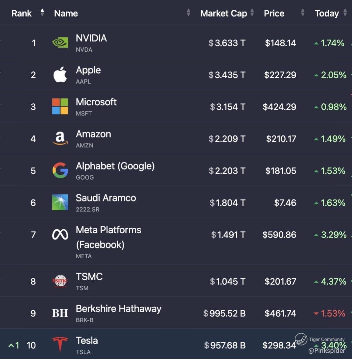The image size is (352, 359).
Task: Click the Microsoft four-color logo
Action: [x=60, y=107]
